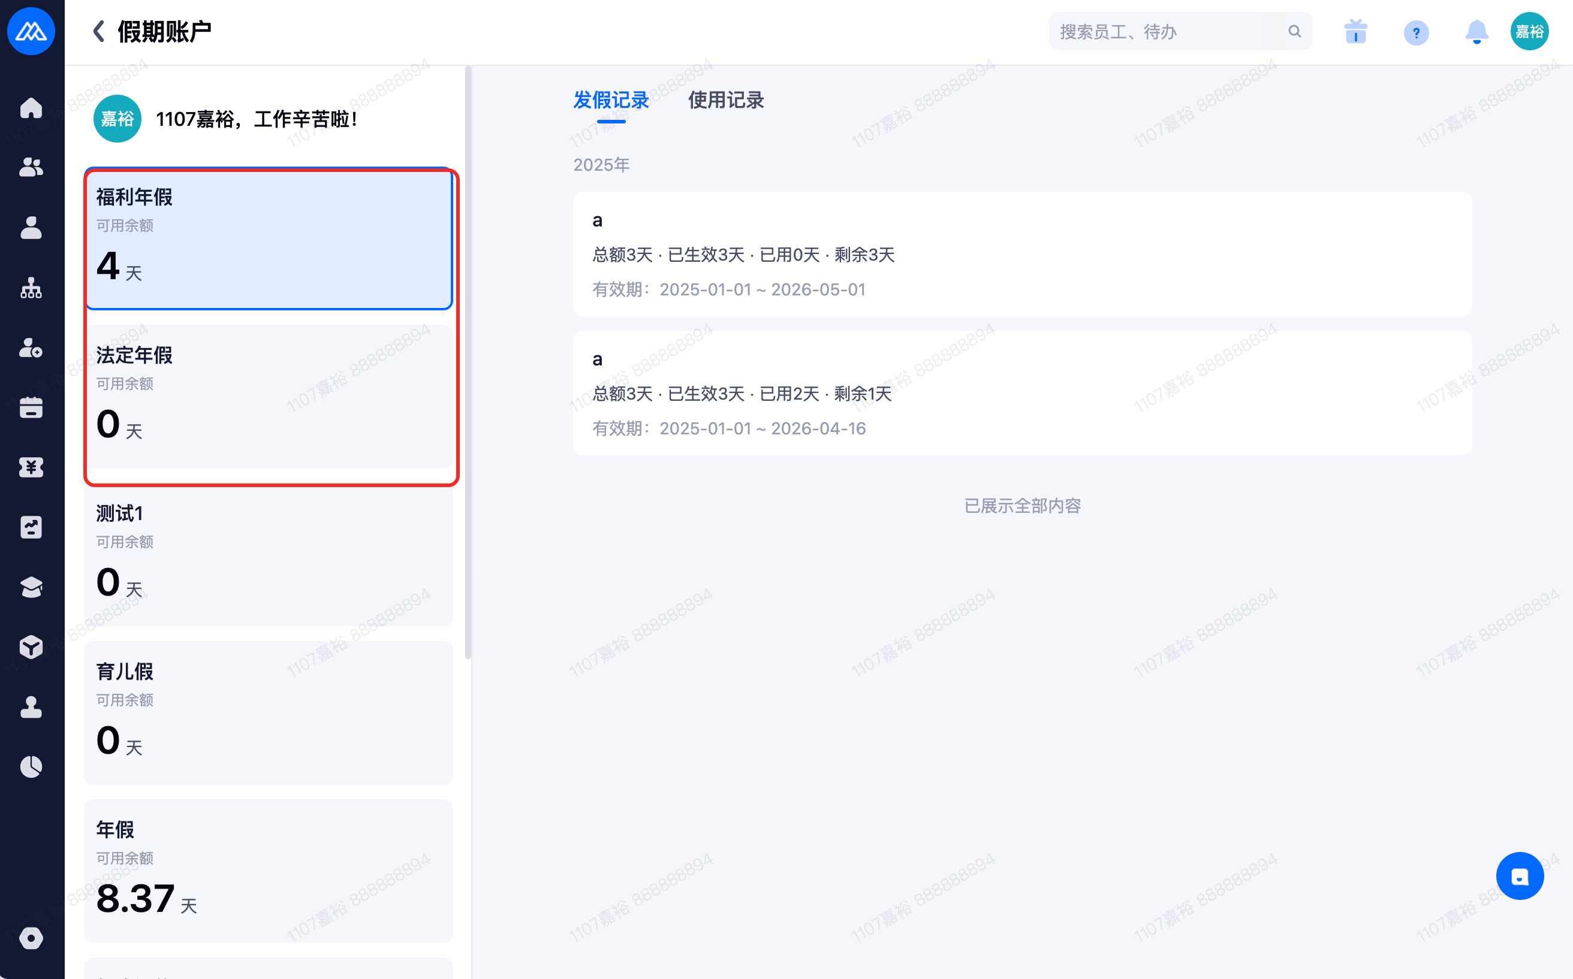1573x979 pixels.
Task: Select the 育儿假 leave card
Action: (268, 712)
